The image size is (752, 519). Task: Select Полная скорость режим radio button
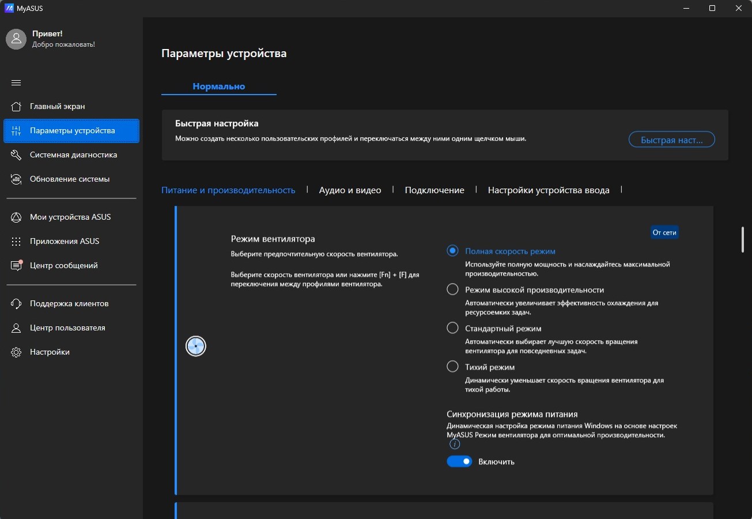(452, 251)
